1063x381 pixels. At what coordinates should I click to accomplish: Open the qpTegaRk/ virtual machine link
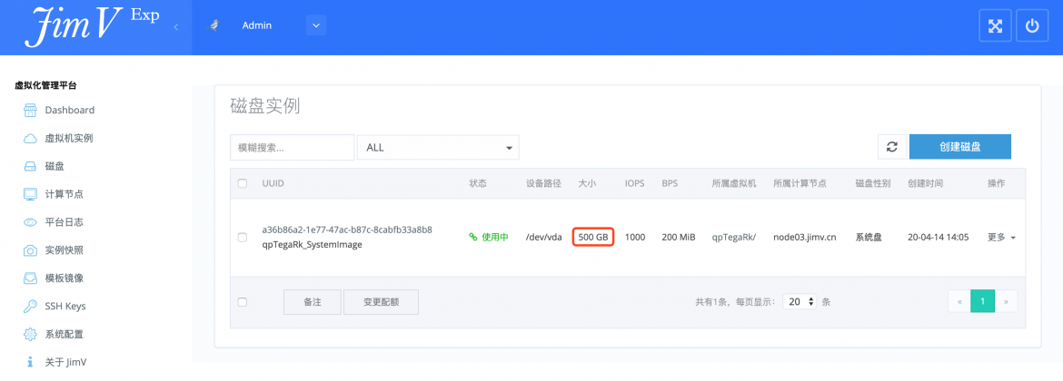[x=733, y=238]
